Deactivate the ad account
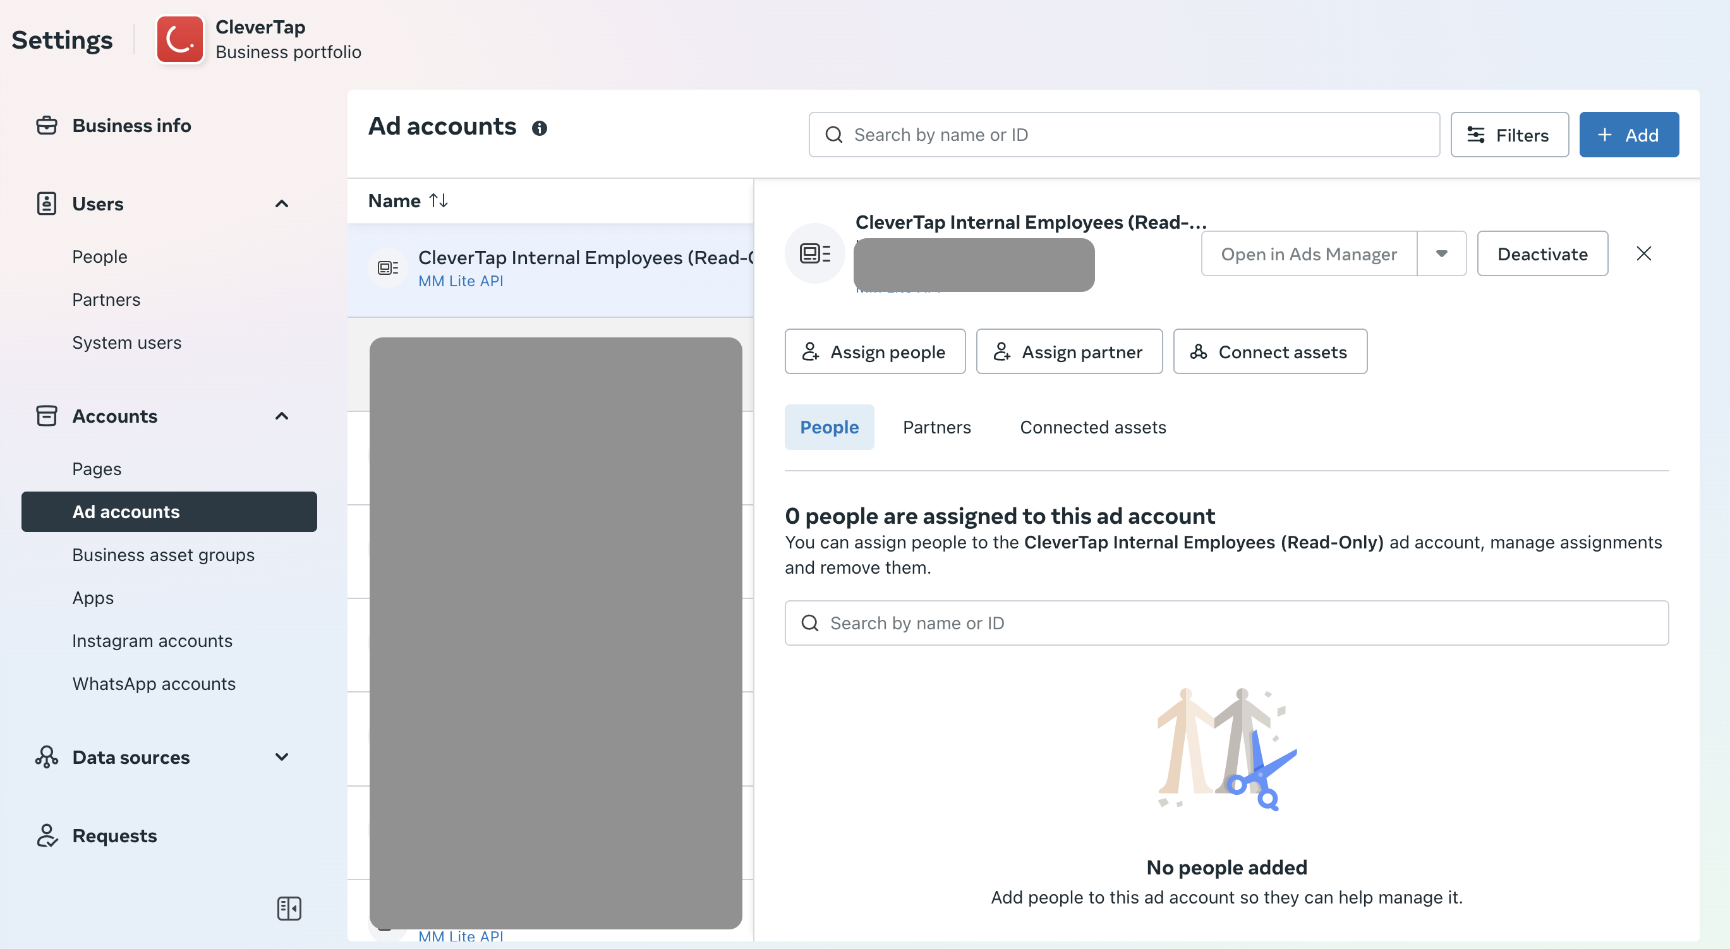 click(1542, 253)
